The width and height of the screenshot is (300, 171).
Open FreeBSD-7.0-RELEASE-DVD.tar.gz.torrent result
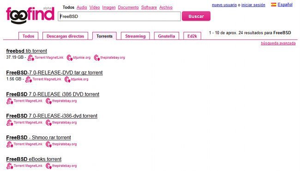point(54,73)
